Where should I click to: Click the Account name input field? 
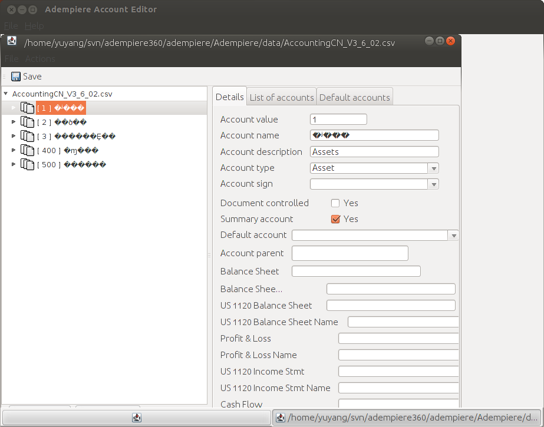[x=374, y=135]
